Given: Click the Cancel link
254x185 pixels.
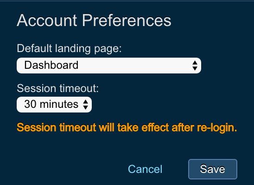Looking at the screenshot, I should click(x=145, y=169).
